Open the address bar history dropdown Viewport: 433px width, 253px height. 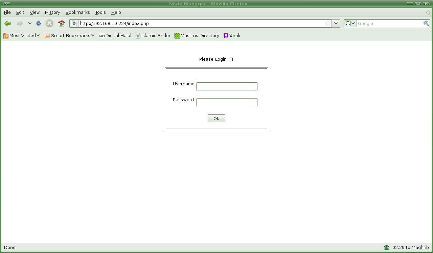pos(336,23)
